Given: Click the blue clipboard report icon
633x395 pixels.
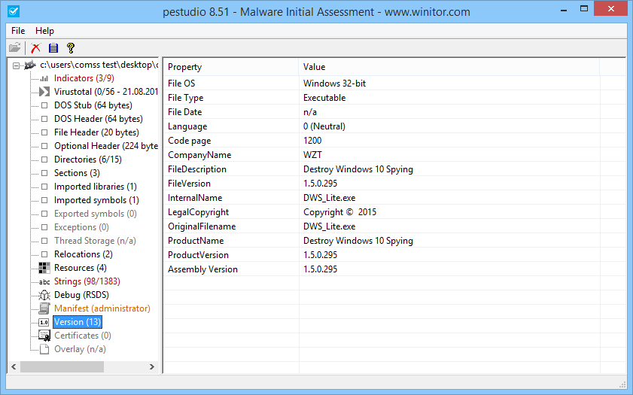Looking at the screenshot, I should coord(53,48).
